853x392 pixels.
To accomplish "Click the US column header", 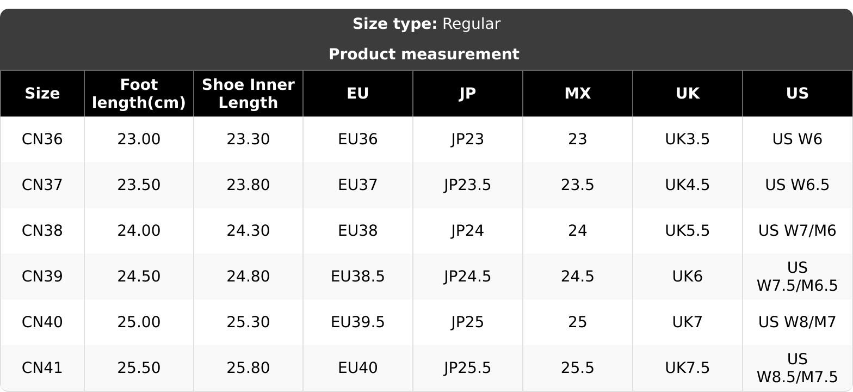I will (x=797, y=94).
